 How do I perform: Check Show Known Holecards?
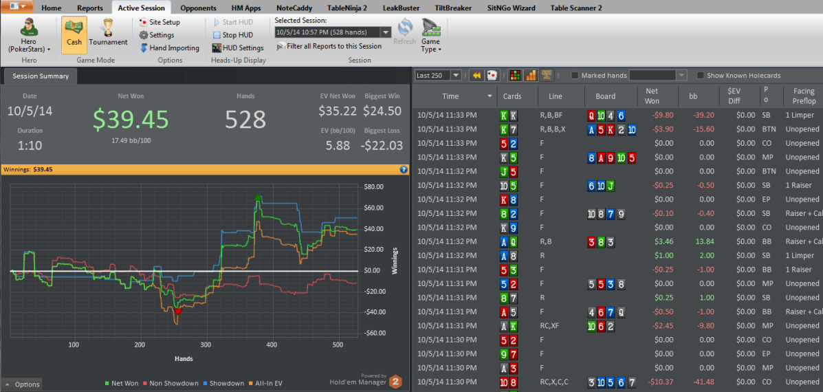coord(701,76)
